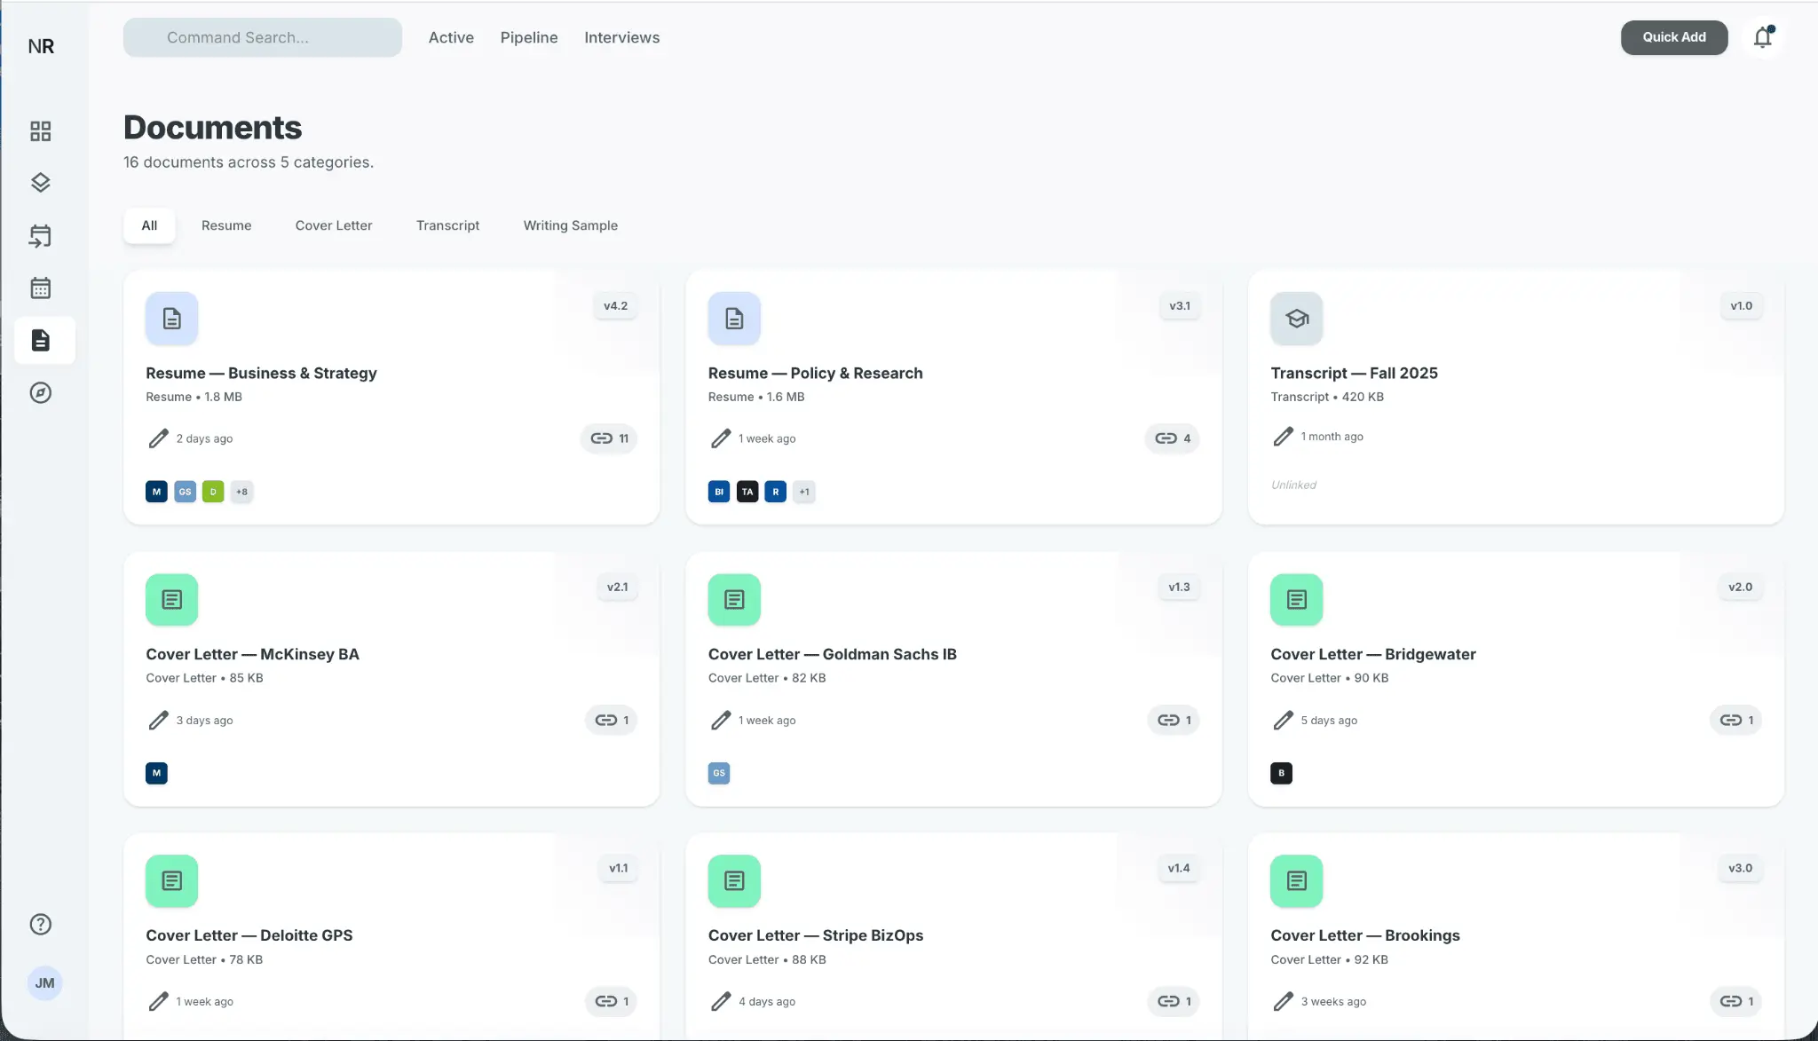Click the Deloitte GPS cover letter icon

171,881
